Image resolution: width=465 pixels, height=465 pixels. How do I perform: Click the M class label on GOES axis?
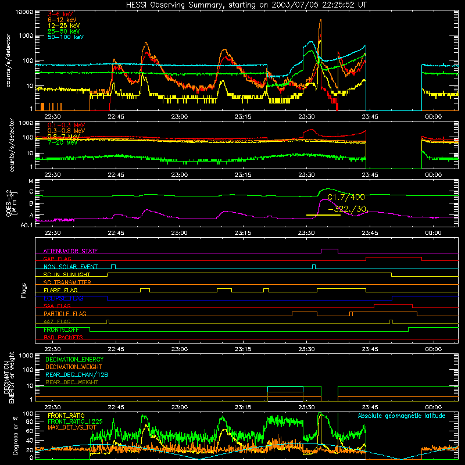point(31,181)
